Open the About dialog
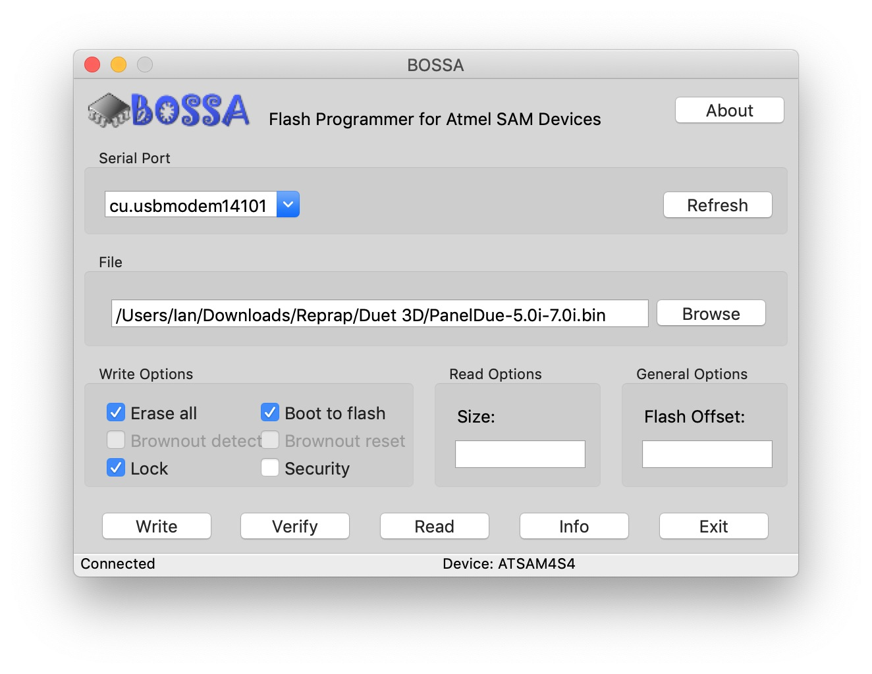 (x=730, y=110)
